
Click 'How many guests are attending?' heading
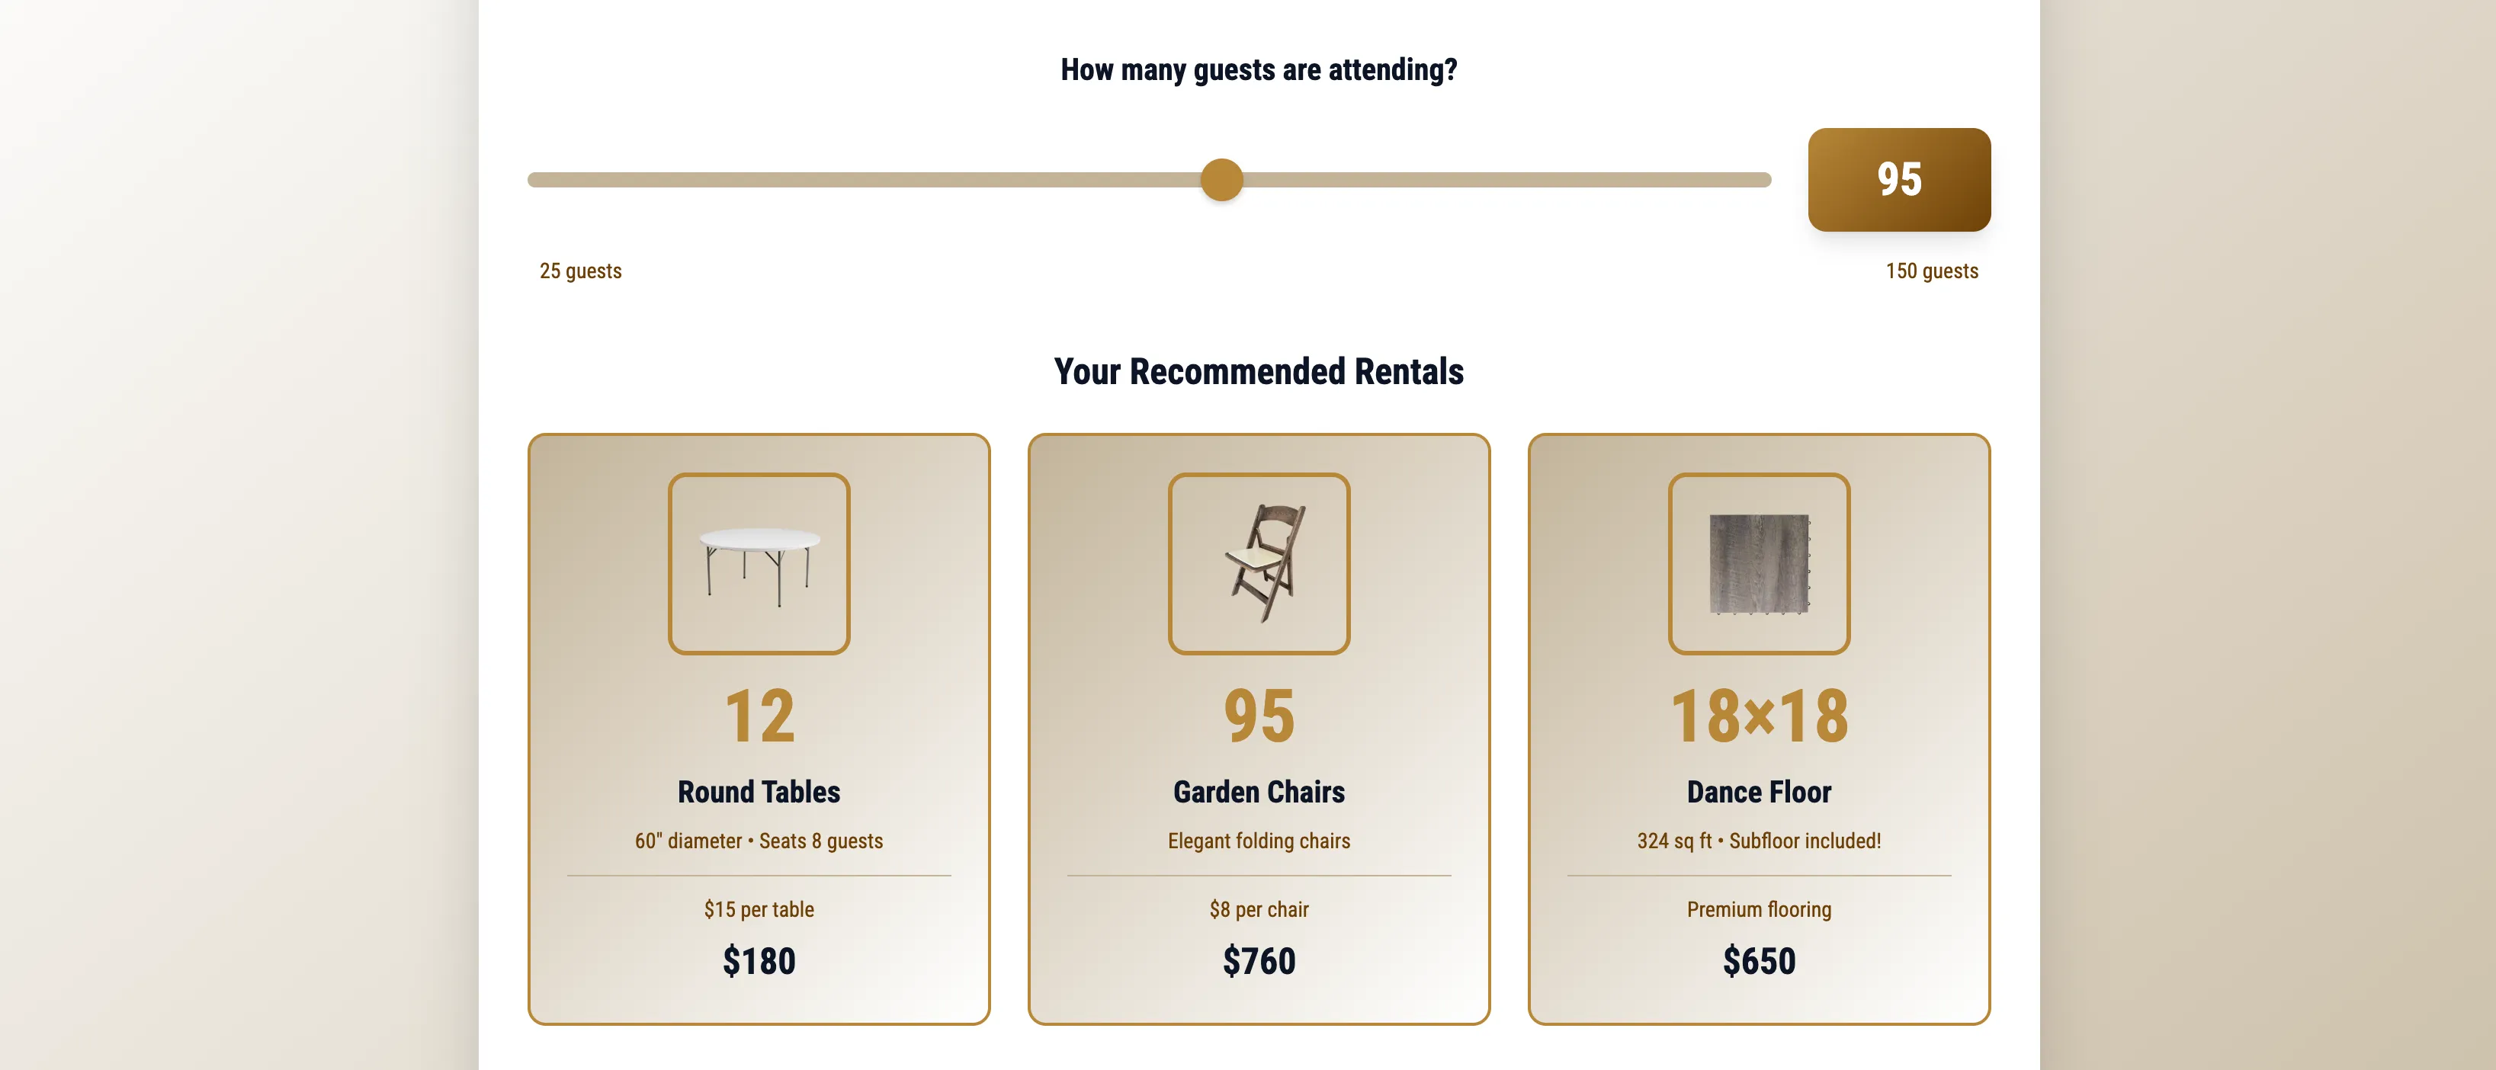click(x=1259, y=69)
